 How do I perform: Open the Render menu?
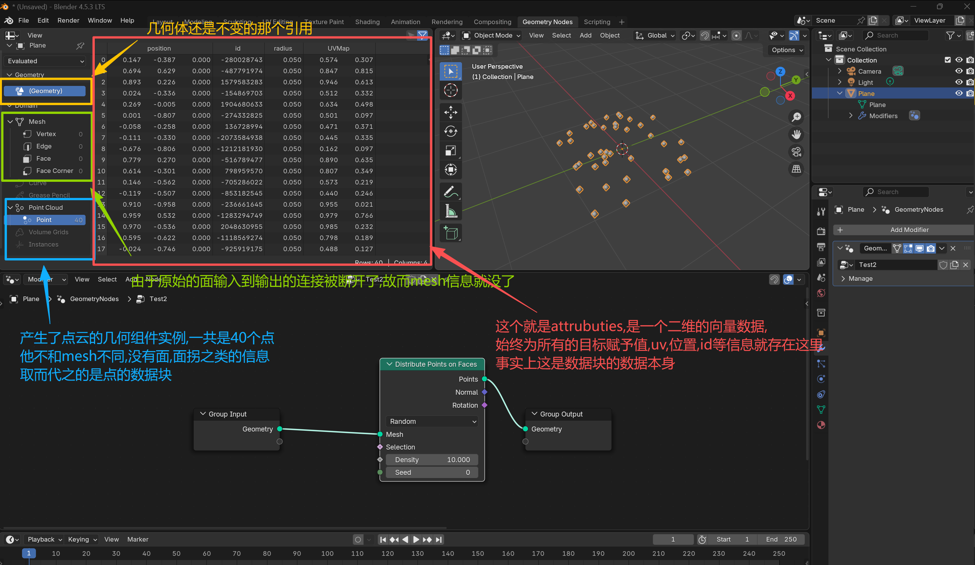pos(68,20)
